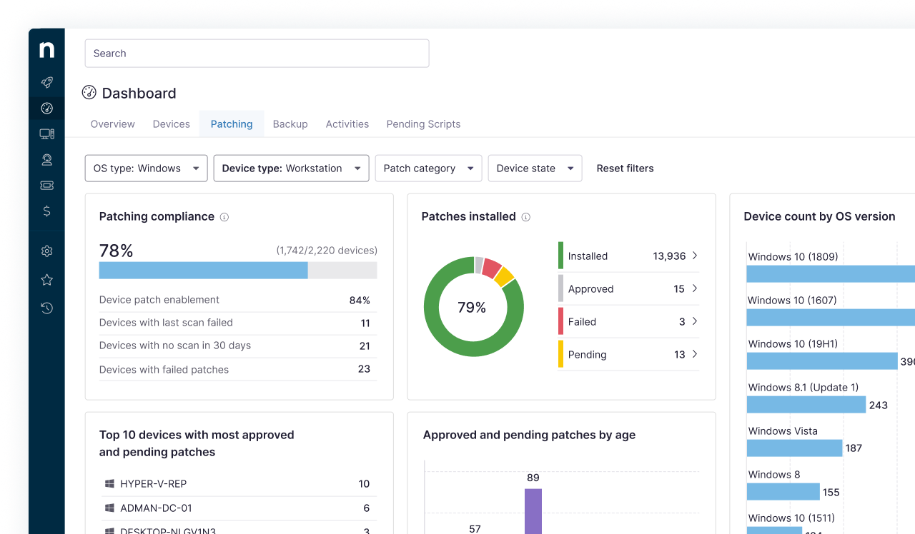Select the rocket Getting Started icon
The image size is (915, 534).
(46, 82)
